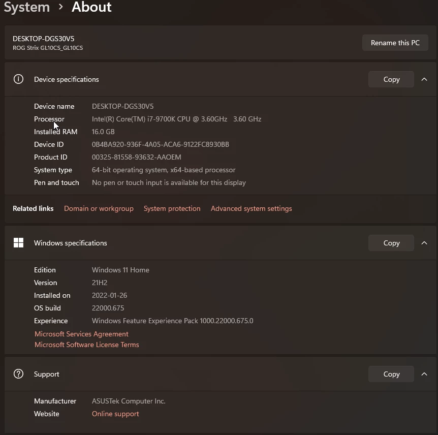Open Microsoft Software License Terms link
This screenshot has height=435, width=438.
pyautogui.click(x=86, y=345)
